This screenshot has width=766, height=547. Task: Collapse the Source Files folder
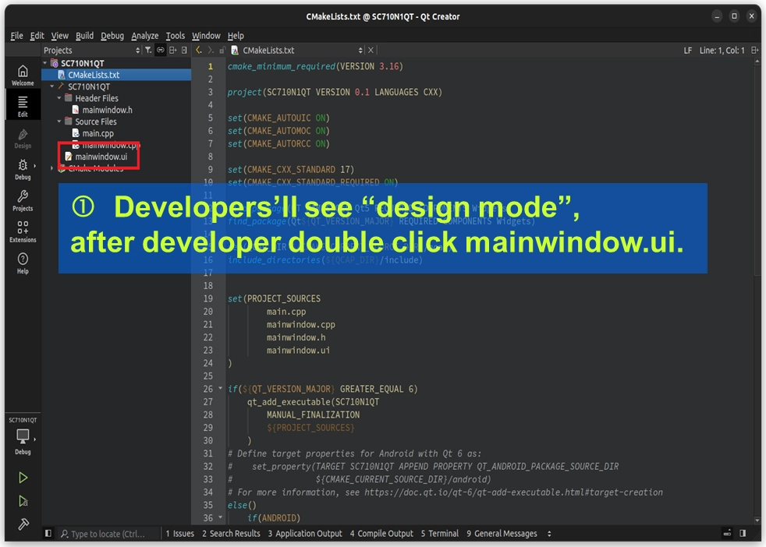tap(59, 122)
